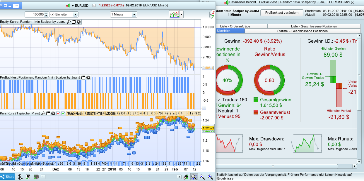Click current price label 1,22523 on axis
364x181 pixels.
[x=208, y=128]
